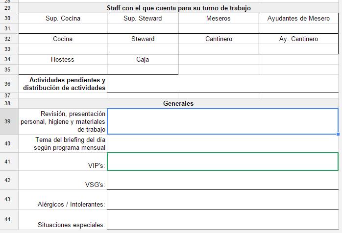Select the 'Sup. Steward' cell
Image resolution: width=342 pixels, height=233 pixels.
pos(143,19)
